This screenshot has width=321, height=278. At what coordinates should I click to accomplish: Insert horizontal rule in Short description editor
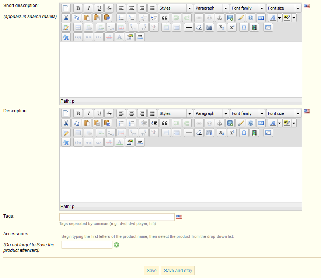[189, 27]
